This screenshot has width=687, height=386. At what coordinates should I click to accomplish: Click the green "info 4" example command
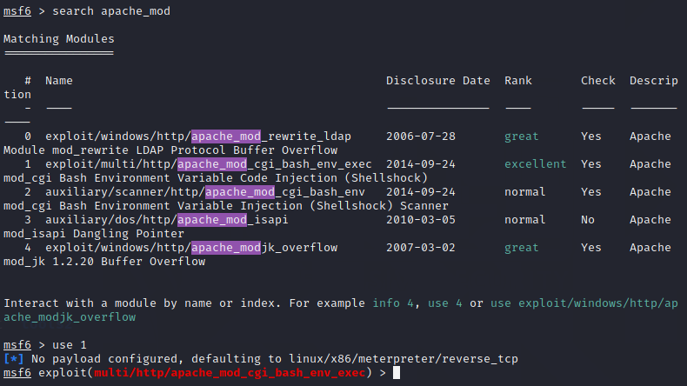point(397,303)
